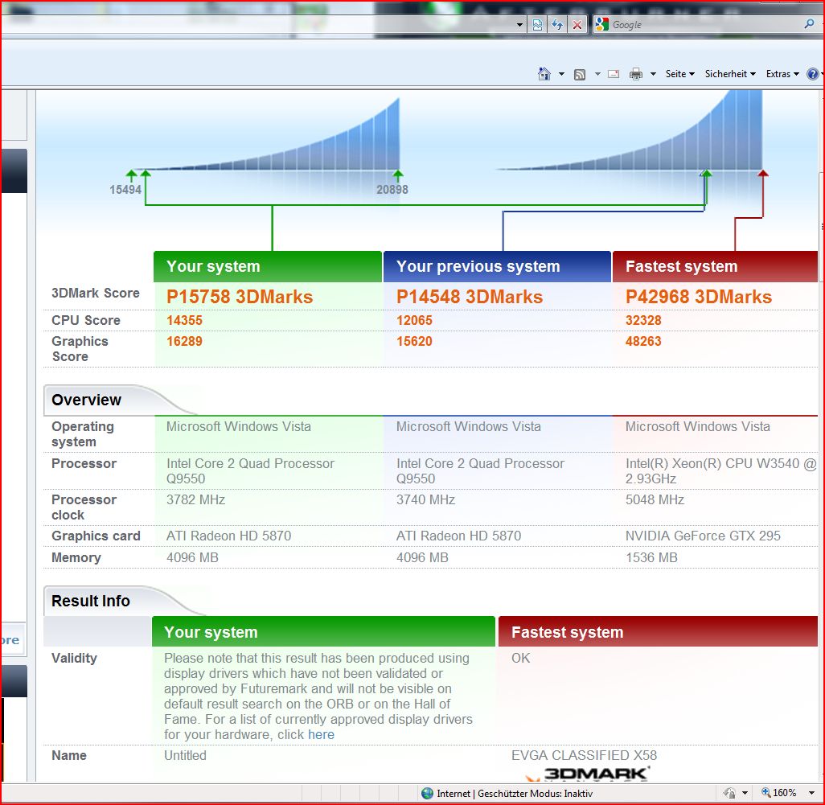Image resolution: width=825 pixels, height=805 pixels.
Task: Expand the RSS feeds dropdown arrow
Action: click(x=597, y=74)
